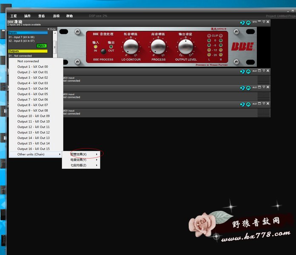Adjust the LO CONTOUR knob
The width and height of the screenshot is (296, 255).
point(131,47)
